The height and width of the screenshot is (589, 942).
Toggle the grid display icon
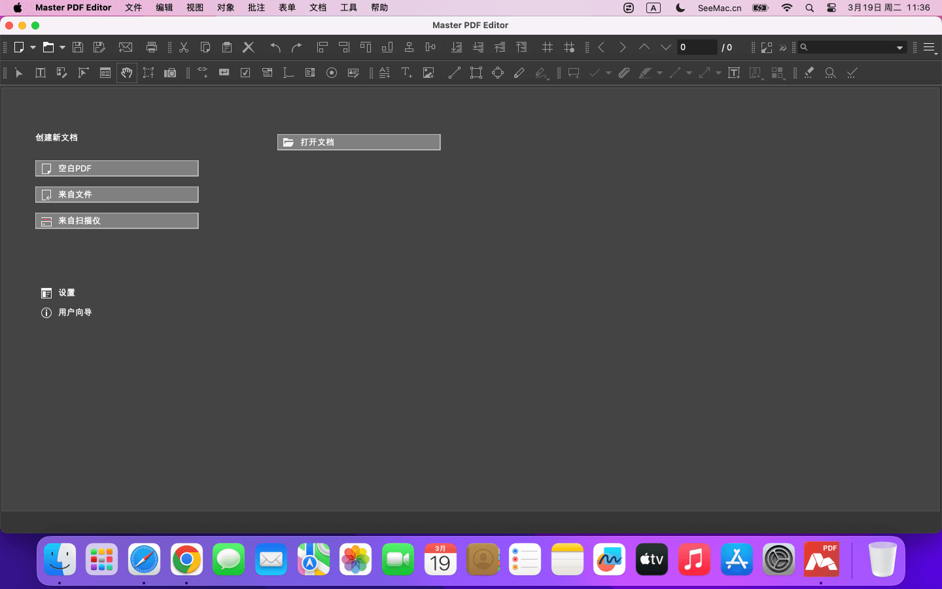tap(548, 47)
